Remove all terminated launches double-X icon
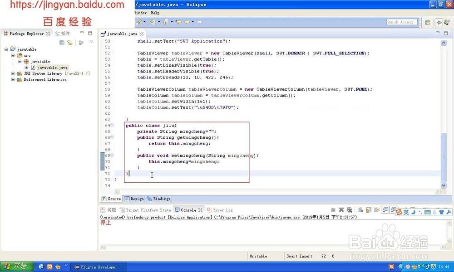454x272 pixels. (350, 210)
